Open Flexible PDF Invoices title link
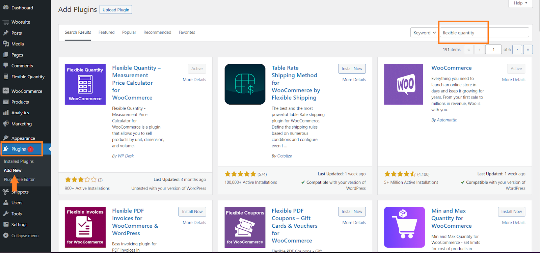Image resolution: width=540 pixels, height=253 pixels. tap(135, 222)
